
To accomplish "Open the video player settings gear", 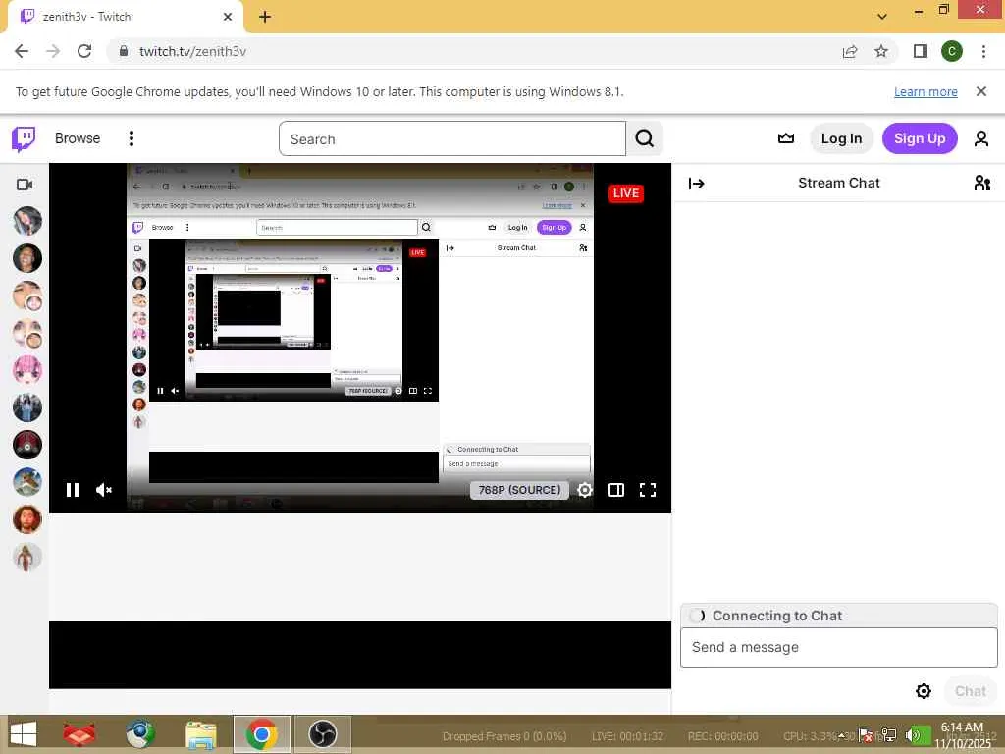I will [x=585, y=490].
